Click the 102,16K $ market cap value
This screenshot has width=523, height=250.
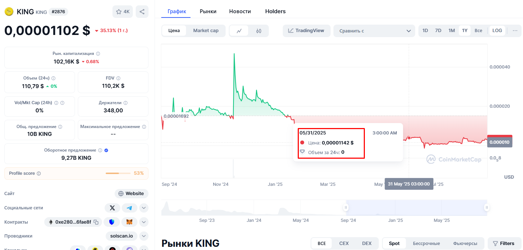coord(66,61)
